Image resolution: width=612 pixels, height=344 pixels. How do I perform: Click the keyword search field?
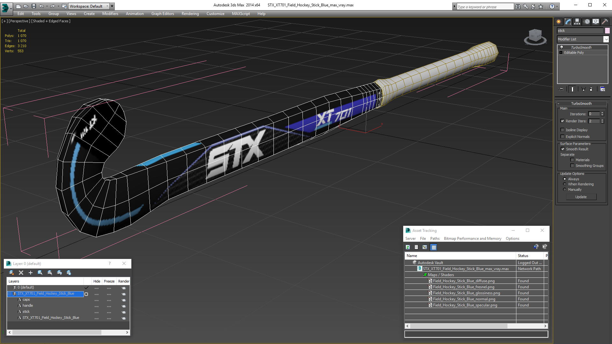tap(485, 7)
